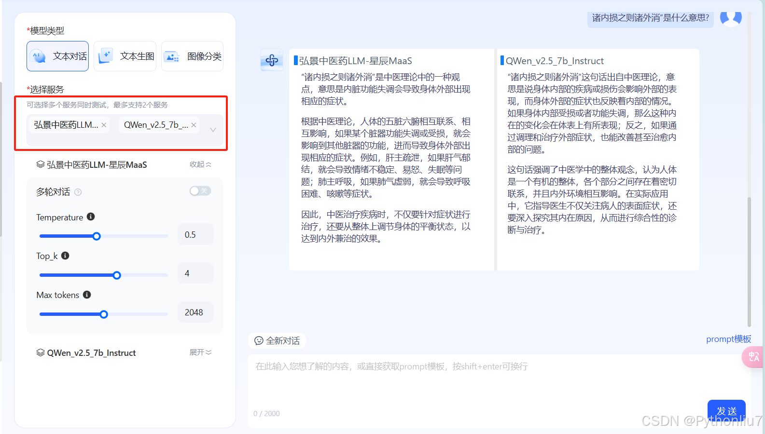Click the 0 / 2000 character counter
The height and width of the screenshot is (434, 765).
point(266,414)
